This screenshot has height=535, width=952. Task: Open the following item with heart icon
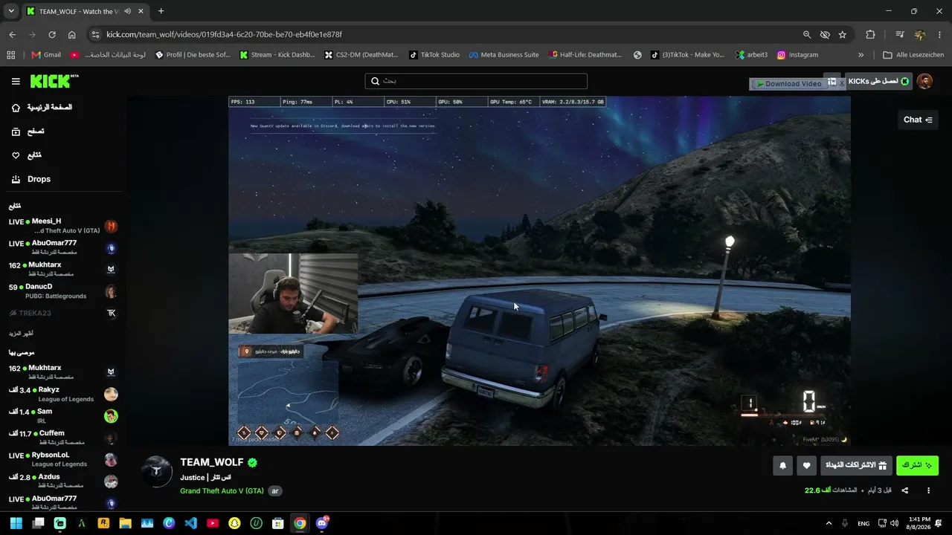pos(26,155)
